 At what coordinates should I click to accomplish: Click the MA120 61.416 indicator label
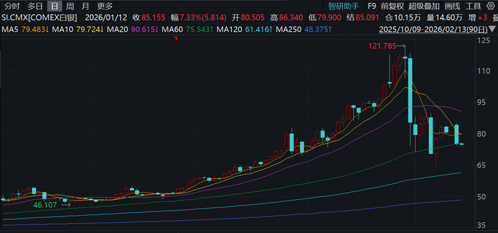[x=245, y=29]
